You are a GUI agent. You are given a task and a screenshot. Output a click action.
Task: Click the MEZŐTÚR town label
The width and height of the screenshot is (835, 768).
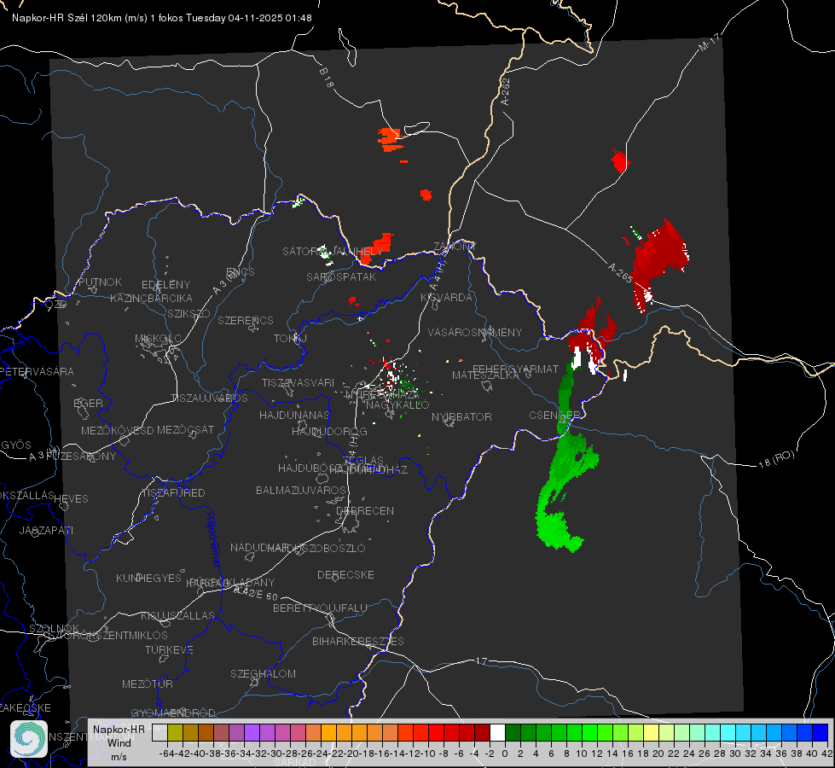tap(148, 684)
